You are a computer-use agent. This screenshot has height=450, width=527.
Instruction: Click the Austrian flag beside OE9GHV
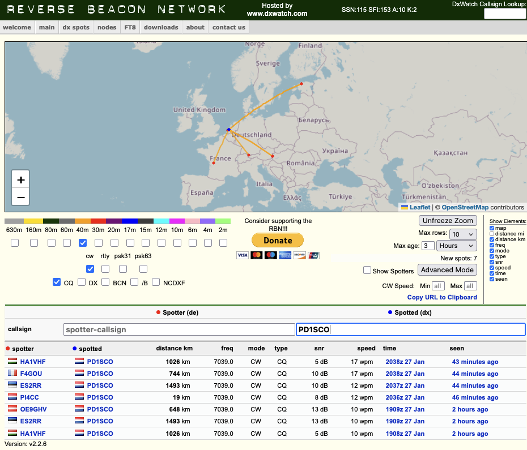coord(12,409)
